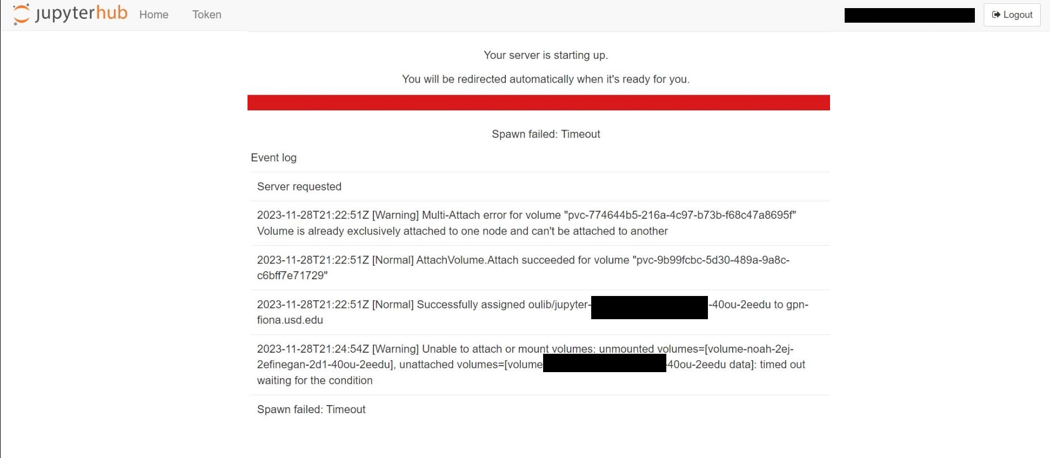The image size is (1050, 458).
Task: Toggle the Event log heading
Action: (273, 158)
